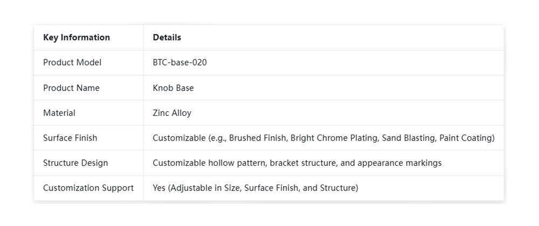Click the "BTC-base-020" model value

(179, 62)
